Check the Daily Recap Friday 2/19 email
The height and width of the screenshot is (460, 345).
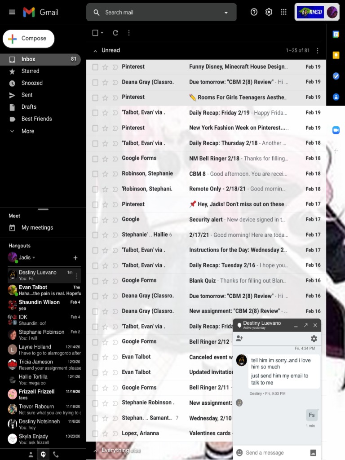pos(95,113)
